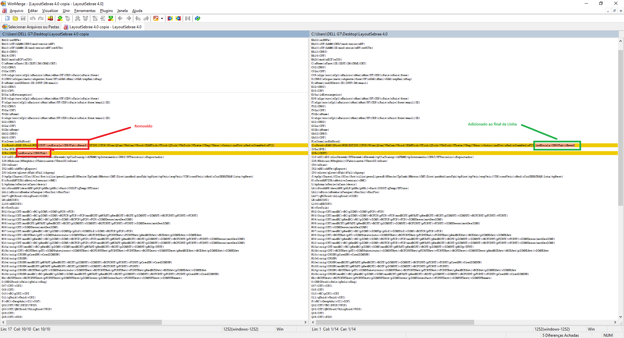Copy right and advance to next difference
Image resolution: width=624 pixels, height=338 pixels.
pyautogui.click(x=138, y=19)
